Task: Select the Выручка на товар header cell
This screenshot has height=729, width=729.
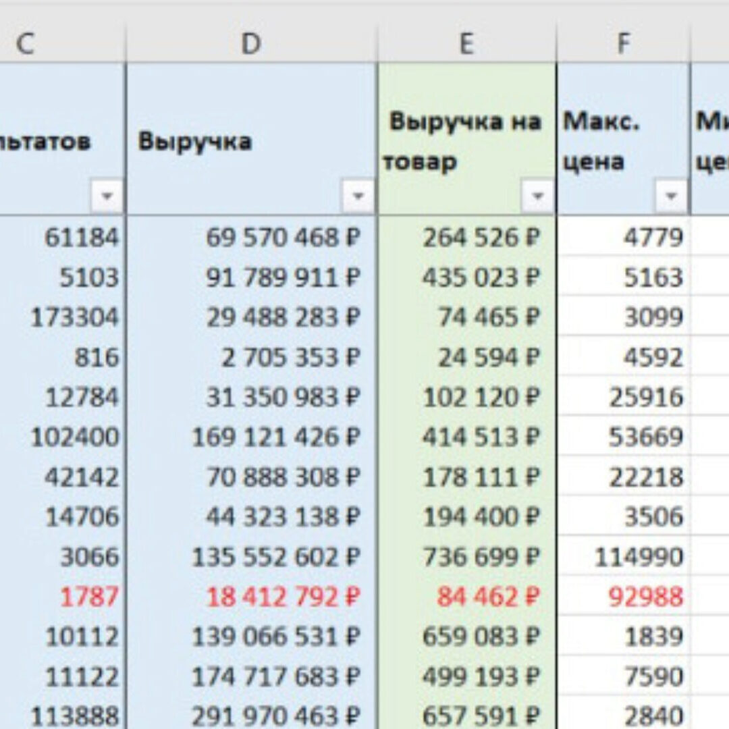Action: pyautogui.click(x=466, y=142)
